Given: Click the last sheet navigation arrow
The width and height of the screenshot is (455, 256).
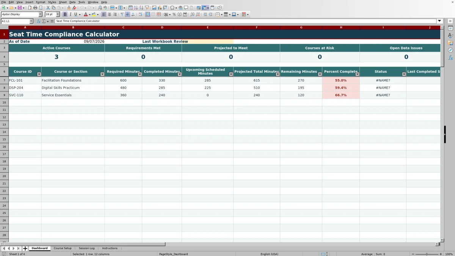Looking at the screenshot, I should (x=19, y=248).
